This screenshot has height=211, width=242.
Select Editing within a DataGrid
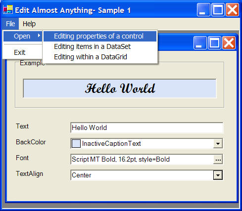click(x=100, y=57)
